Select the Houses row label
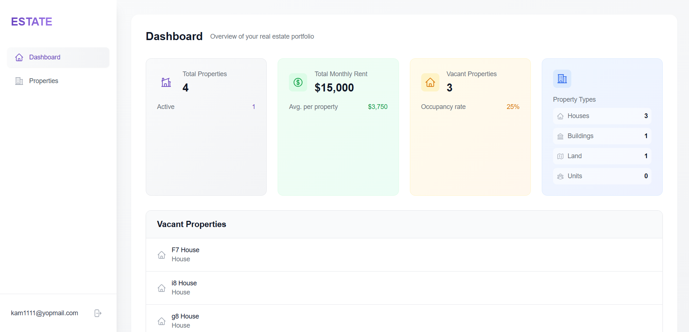 coord(578,116)
